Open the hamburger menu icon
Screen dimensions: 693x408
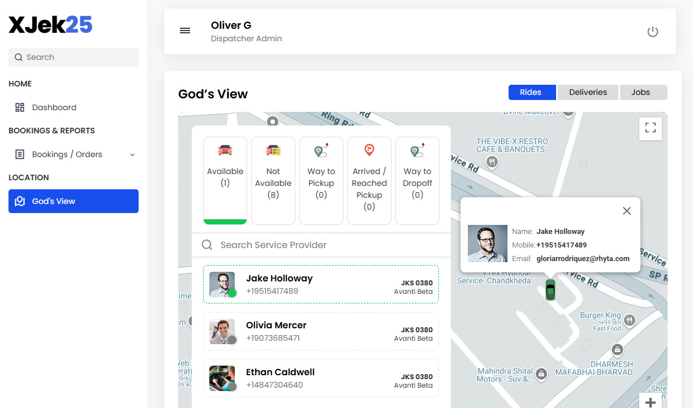(x=185, y=31)
